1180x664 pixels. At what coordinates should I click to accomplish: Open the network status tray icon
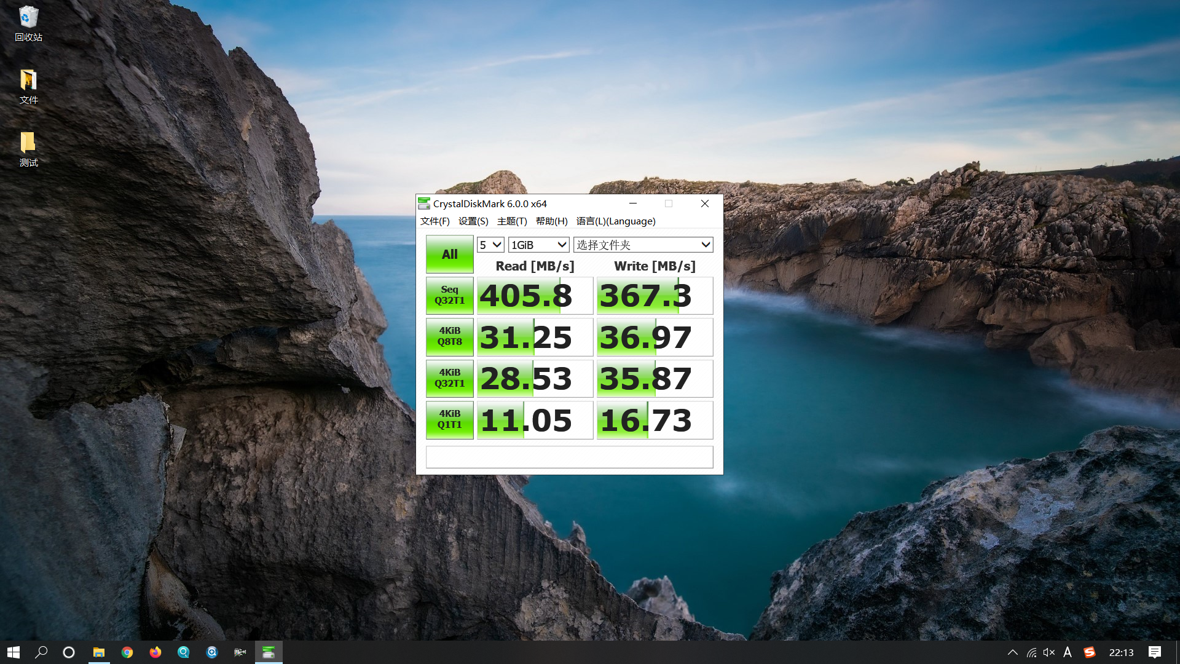(x=1031, y=652)
